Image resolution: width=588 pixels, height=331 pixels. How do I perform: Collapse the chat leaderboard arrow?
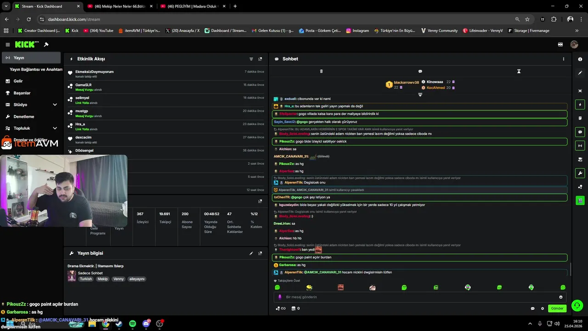[x=420, y=95]
